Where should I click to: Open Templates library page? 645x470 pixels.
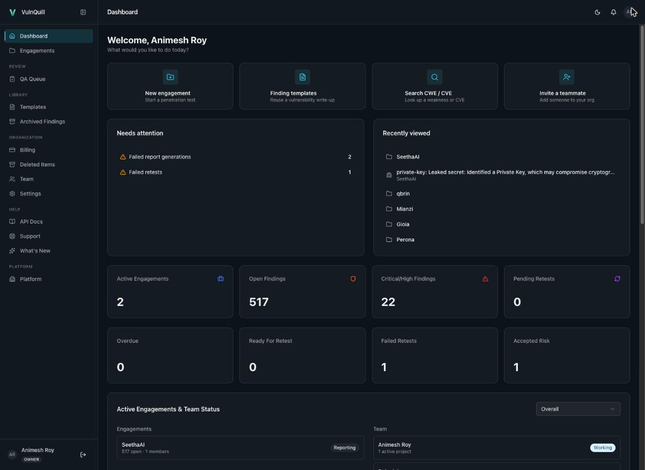49,107
